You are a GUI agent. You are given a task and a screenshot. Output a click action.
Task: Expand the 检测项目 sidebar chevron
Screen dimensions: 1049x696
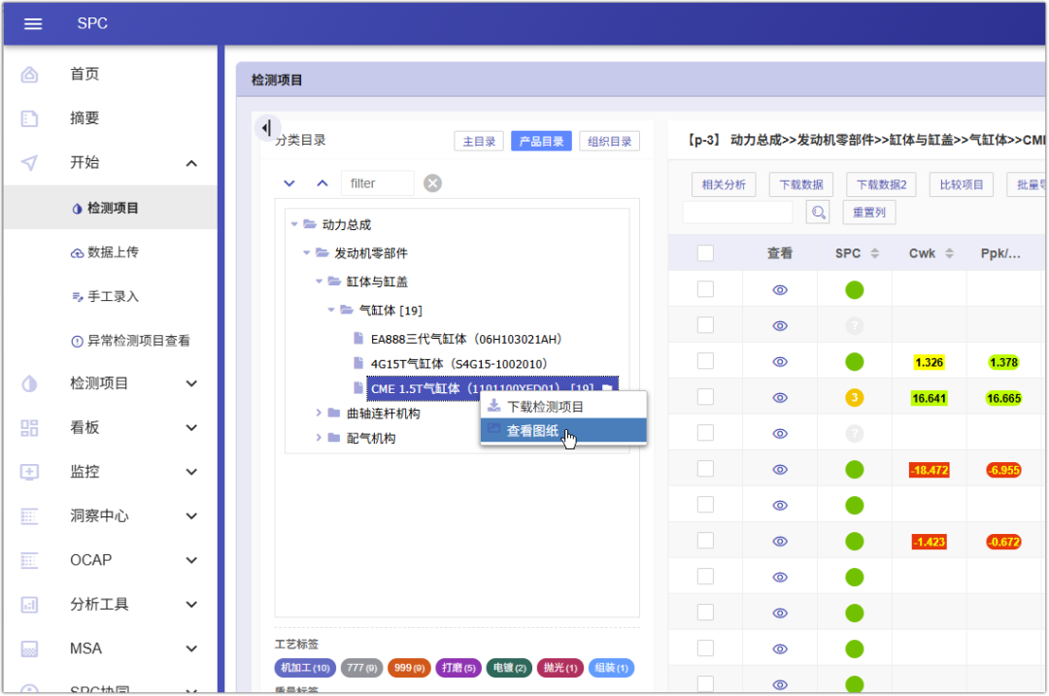[x=191, y=383]
